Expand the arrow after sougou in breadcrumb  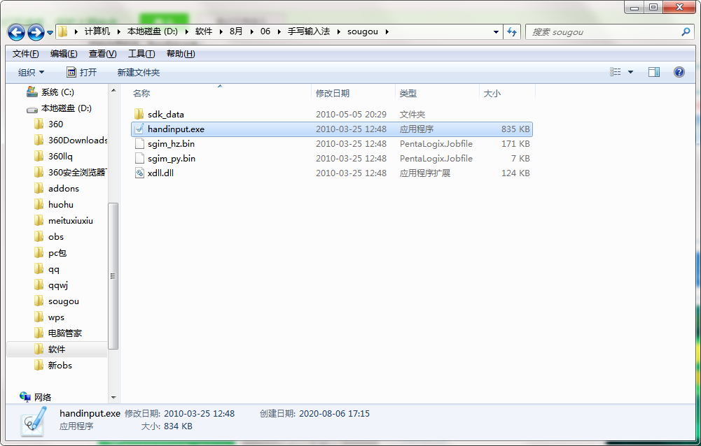pyautogui.click(x=387, y=31)
